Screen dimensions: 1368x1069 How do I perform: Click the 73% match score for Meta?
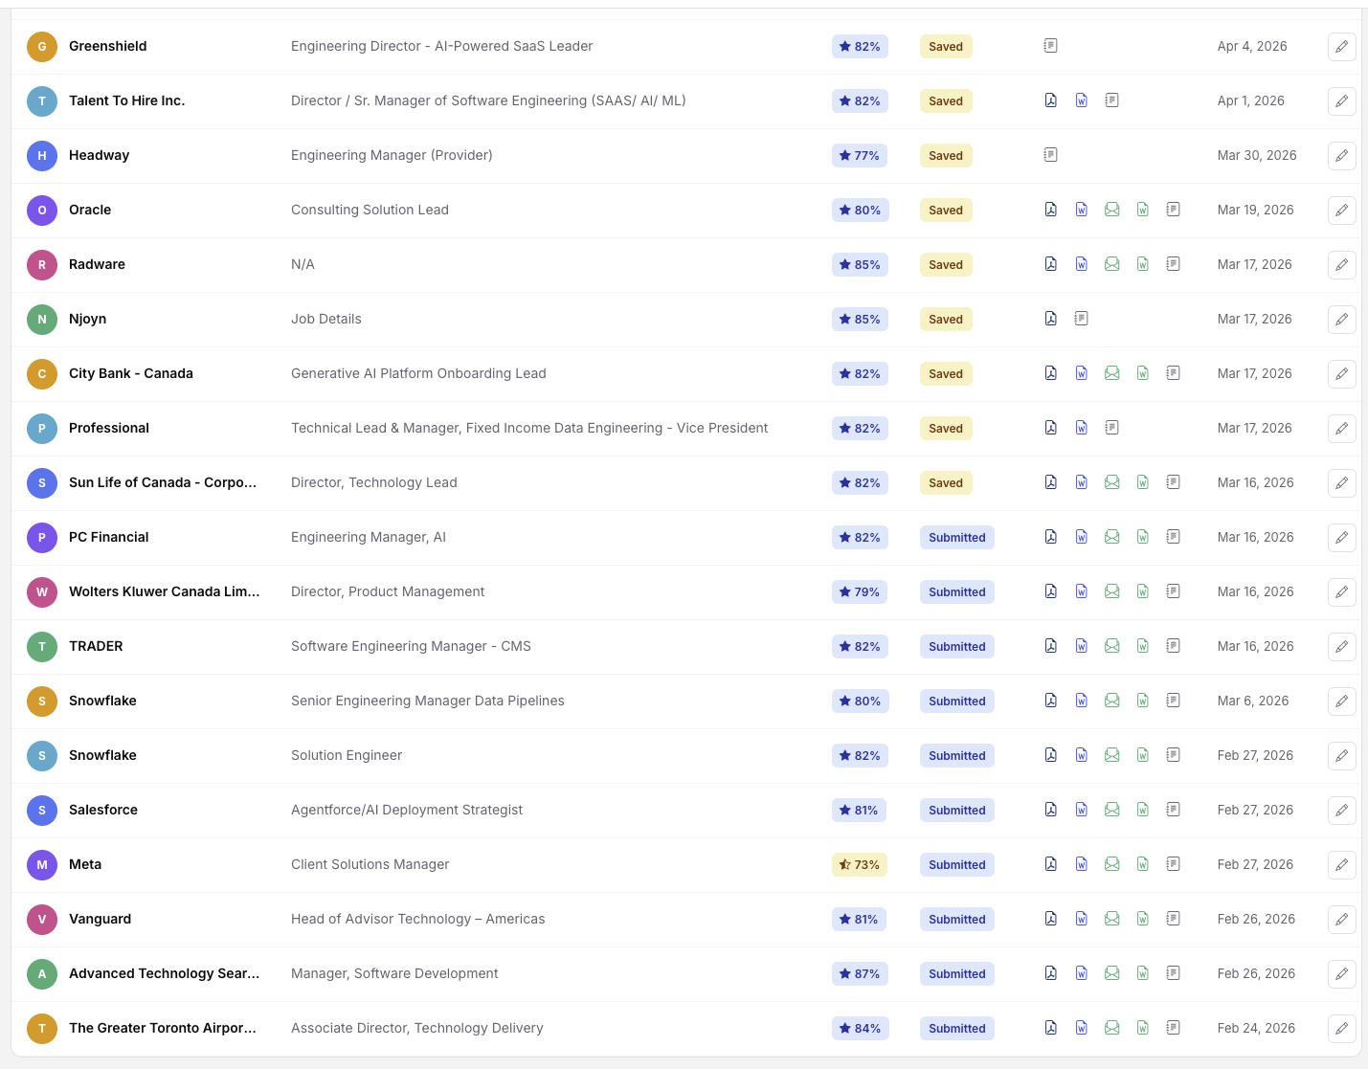pos(860,864)
